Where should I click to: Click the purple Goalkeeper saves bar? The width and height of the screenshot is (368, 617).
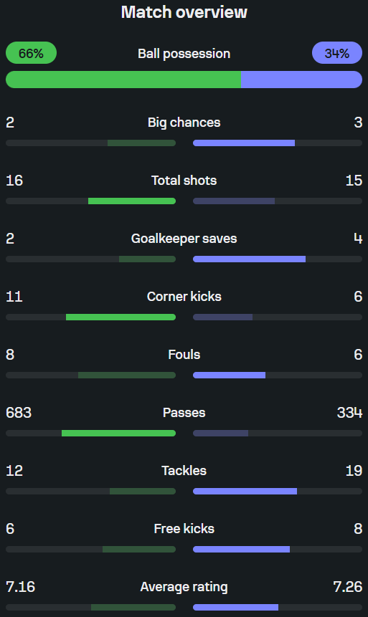click(x=250, y=259)
